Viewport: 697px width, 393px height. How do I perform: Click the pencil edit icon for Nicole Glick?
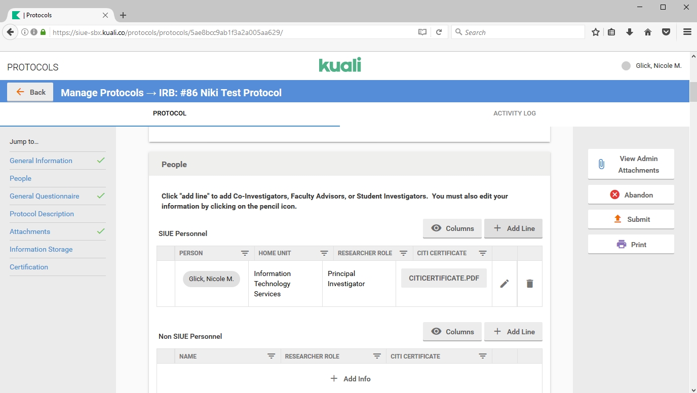[504, 284]
